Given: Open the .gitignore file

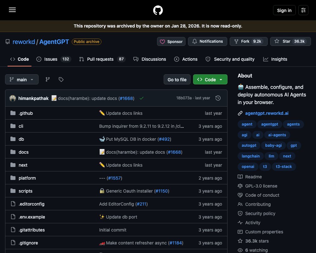Looking at the screenshot, I should (x=28, y=243).
